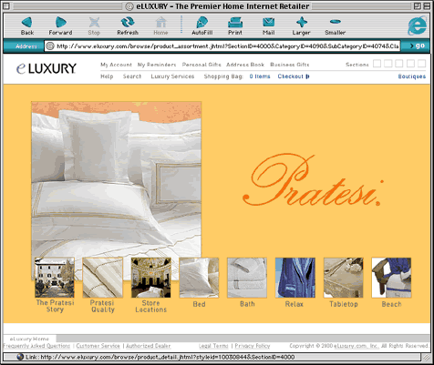View shopping bag 0 Items
434x365 pixels.
[260, 76]
